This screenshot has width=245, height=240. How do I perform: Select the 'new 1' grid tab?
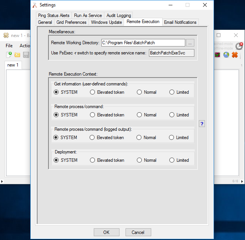click(13, 65)
